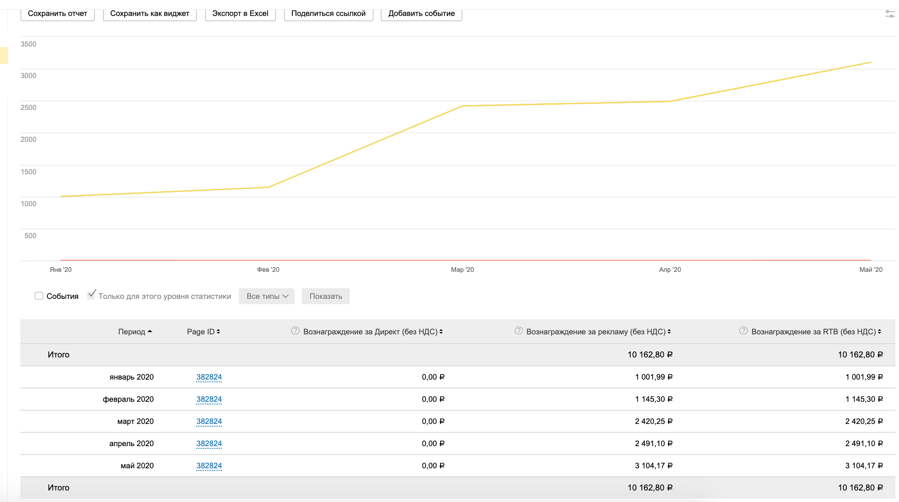Open the Все типы dropdown
Image resolution: width=899 pixels, height=502 pixels.
click(x=267, y=296)
